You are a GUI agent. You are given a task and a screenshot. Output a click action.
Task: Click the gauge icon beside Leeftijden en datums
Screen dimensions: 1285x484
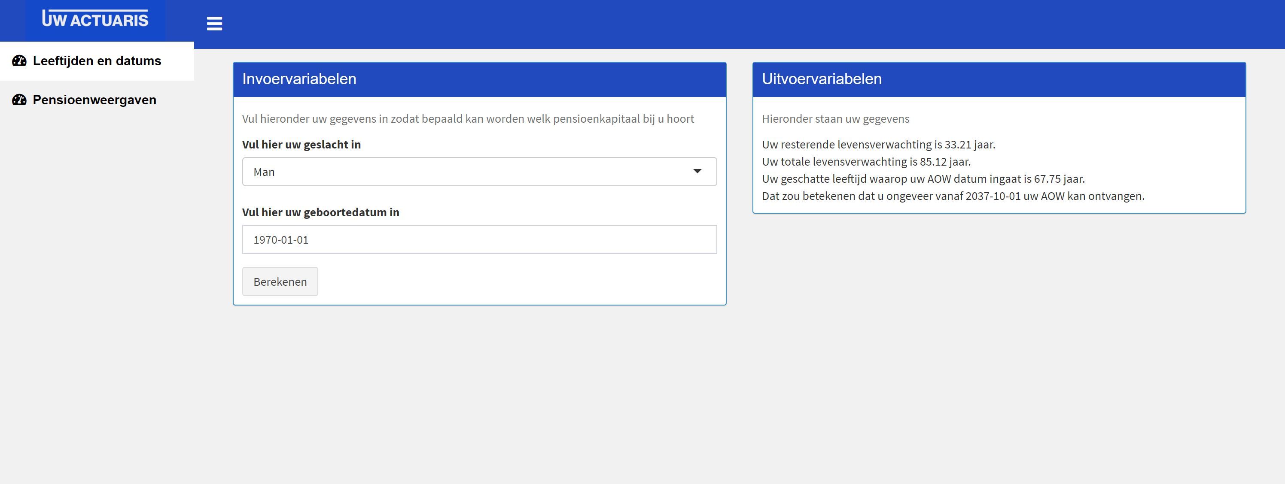coord(19,61)
